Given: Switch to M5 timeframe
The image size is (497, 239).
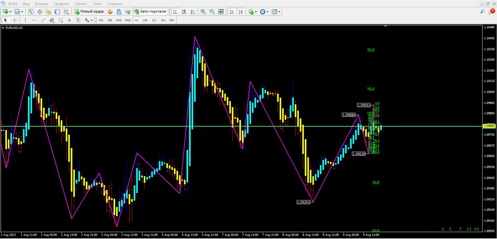Looking at the screenshot, I should point(110,20).
